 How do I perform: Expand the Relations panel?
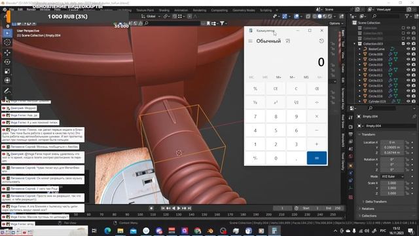click(368, 208)
